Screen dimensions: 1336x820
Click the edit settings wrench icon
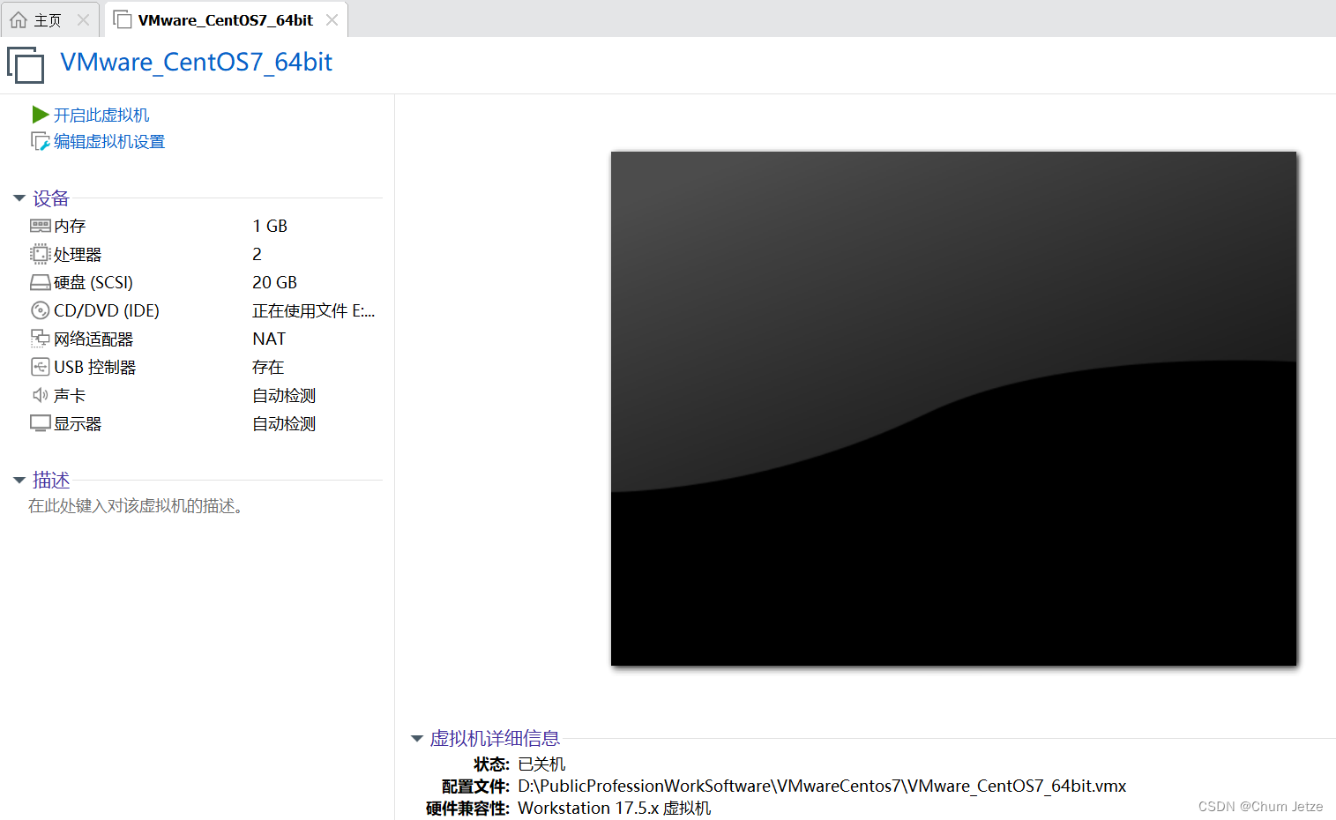coord(40,141)
